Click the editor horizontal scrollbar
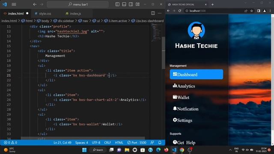 83,138
